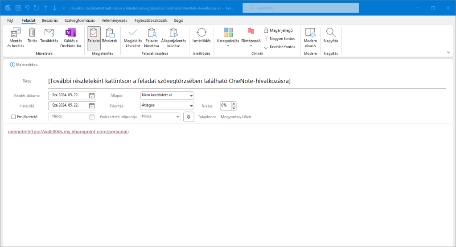
Task: Increase the % kész percent value
Action: [234, 103]
